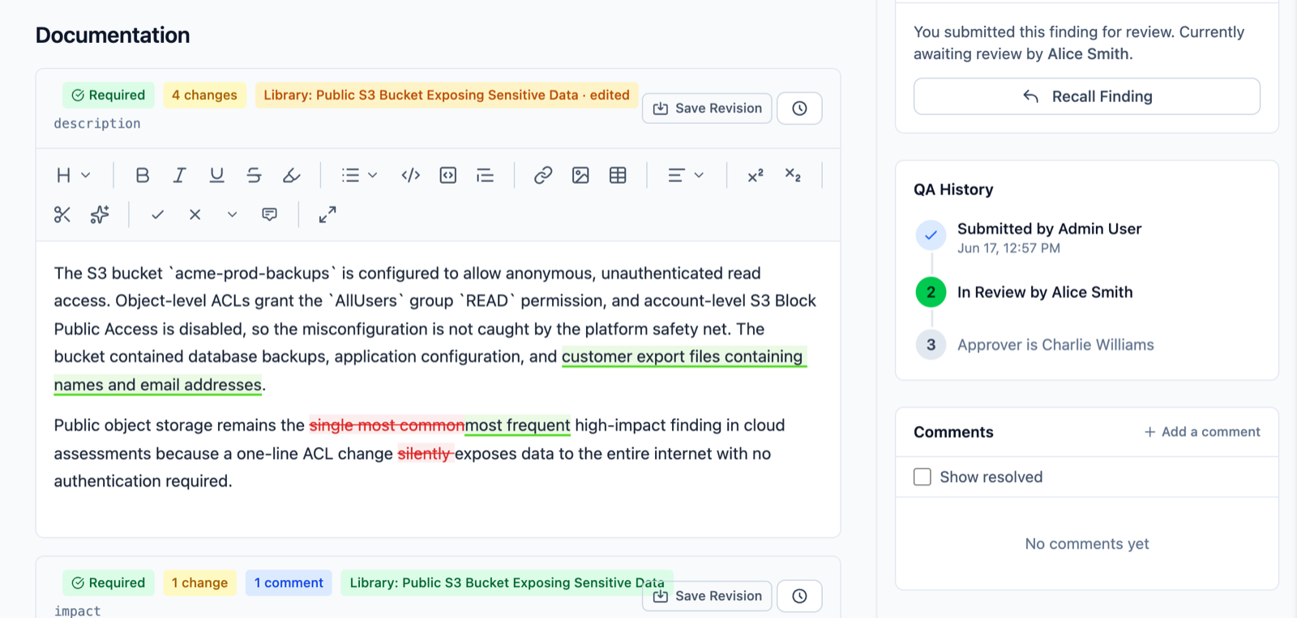Insert a hyperlink

coord(543,175)
